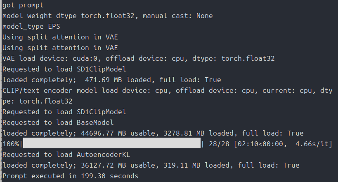
Task: Click the second "Using split attention in VAE" line
Action: (60, 48)
